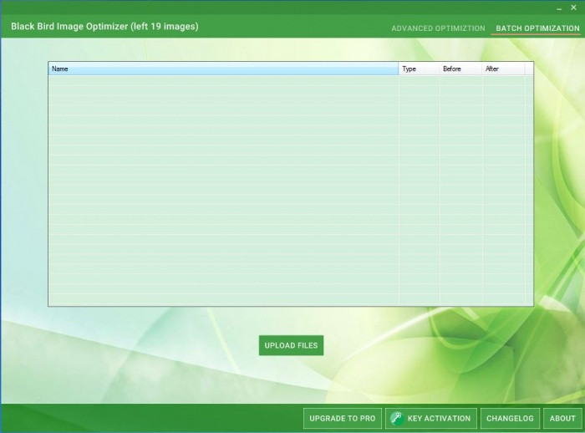Sort the list by After size column
This screenshot has height=433, width=585.
pyautogui.click(x=503, y=69)
